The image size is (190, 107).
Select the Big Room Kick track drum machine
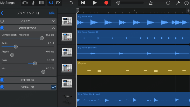[67, 21]
